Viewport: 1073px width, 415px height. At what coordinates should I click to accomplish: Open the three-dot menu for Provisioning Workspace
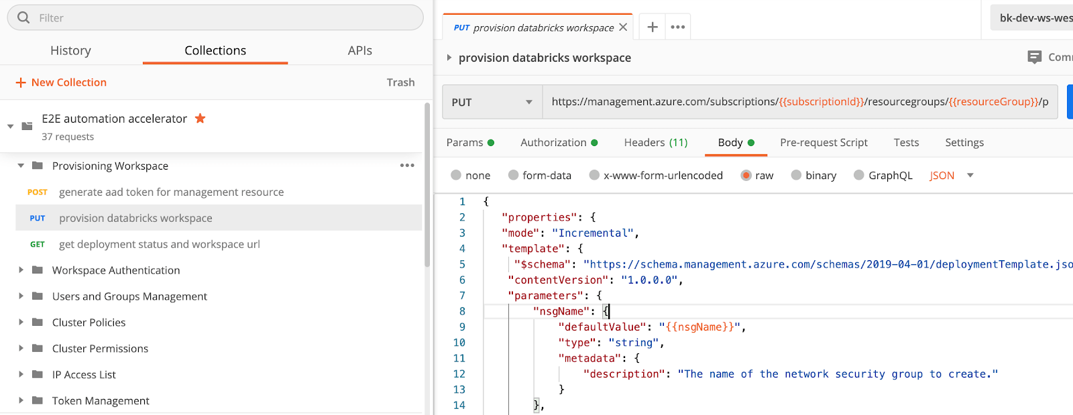tap(407, 166)
